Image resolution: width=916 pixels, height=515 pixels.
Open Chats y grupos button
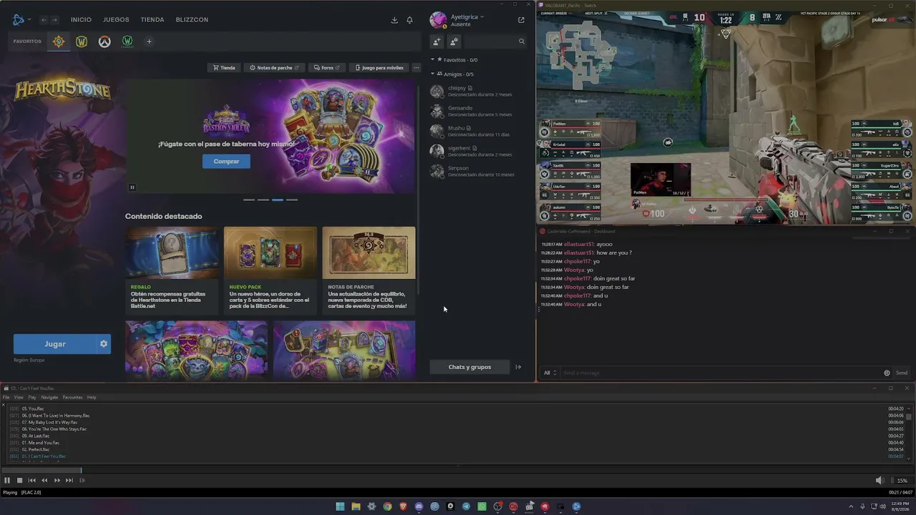469,367
